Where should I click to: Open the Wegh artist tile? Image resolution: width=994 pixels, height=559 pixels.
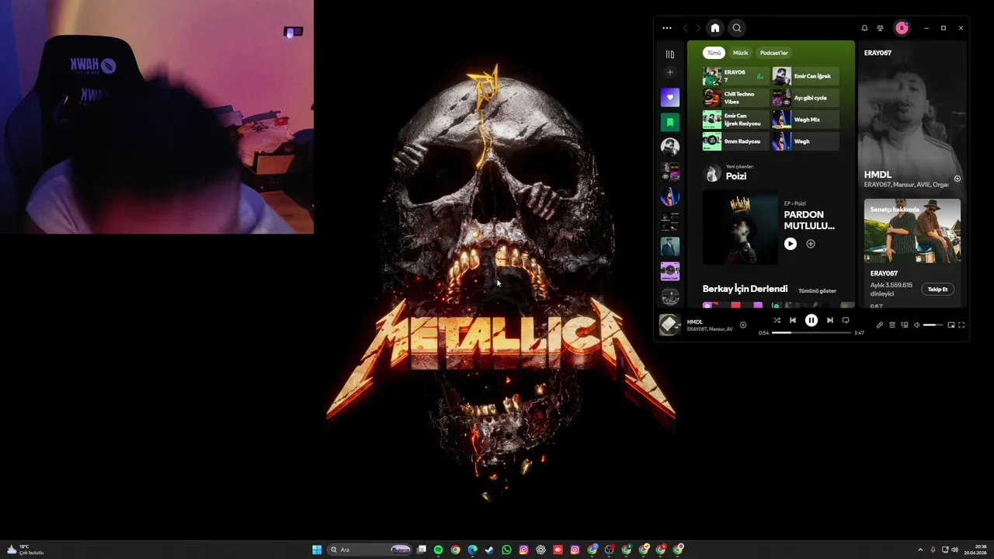805,141
